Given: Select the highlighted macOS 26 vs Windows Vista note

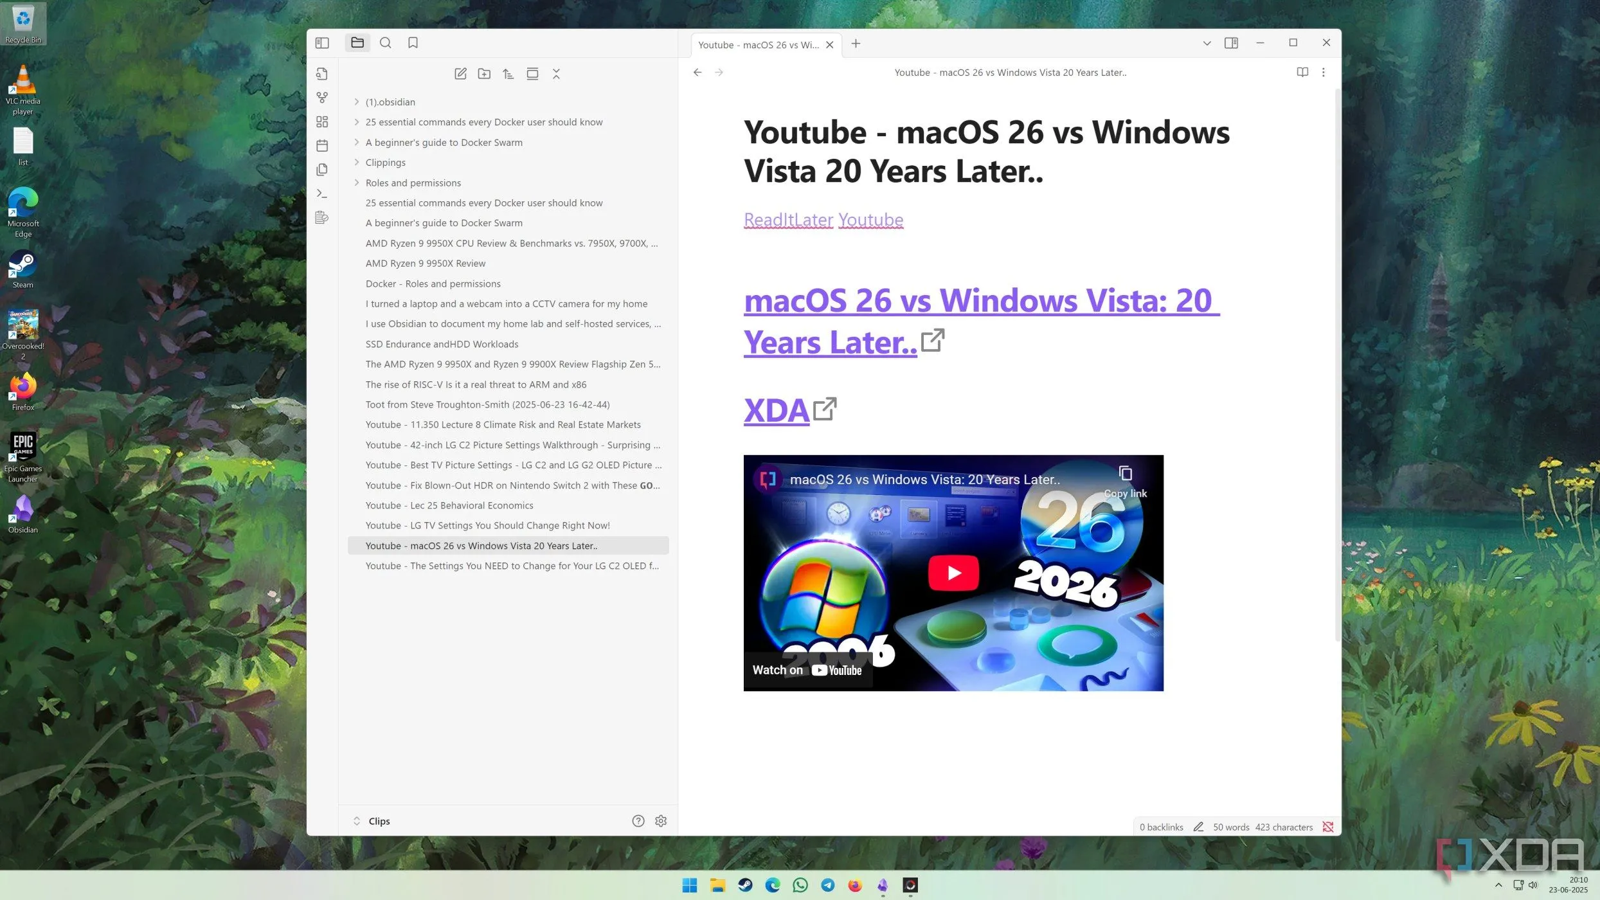Looking at the screenshot, I should pos(508,546).
